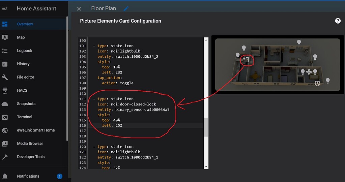Place cursor on left: 25% line

112,125
